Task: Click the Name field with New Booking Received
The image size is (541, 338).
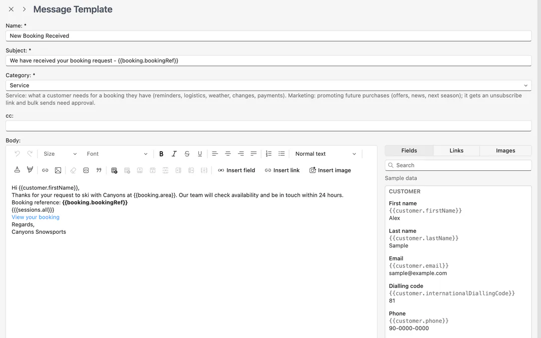Action: (x=268, y=36)
